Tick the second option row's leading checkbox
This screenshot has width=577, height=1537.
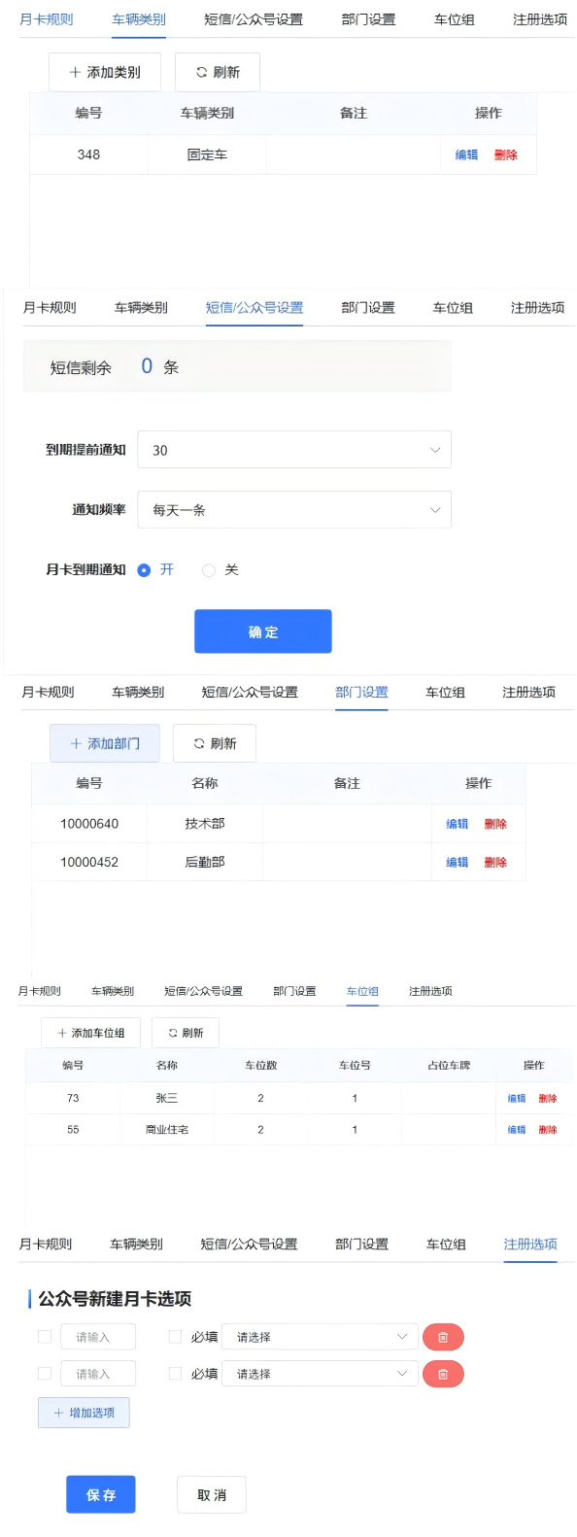tap(45, 1373)
